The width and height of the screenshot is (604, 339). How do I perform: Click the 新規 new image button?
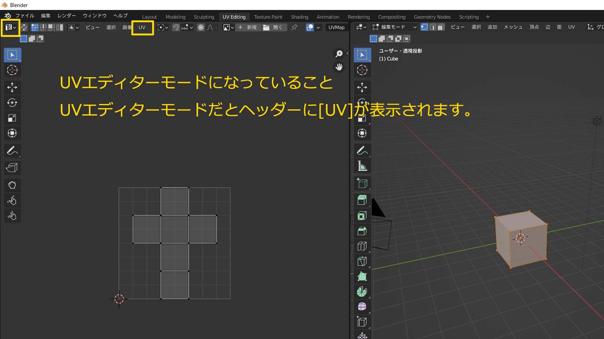click(248, 27)
